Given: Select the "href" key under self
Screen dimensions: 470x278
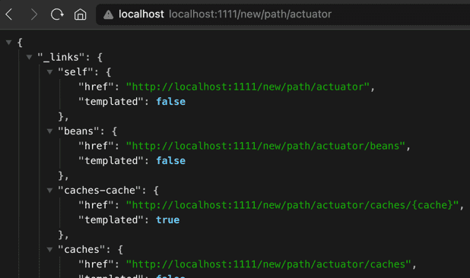Looking at the screenshot, I should pyautogui.click(x=96, y=87).
